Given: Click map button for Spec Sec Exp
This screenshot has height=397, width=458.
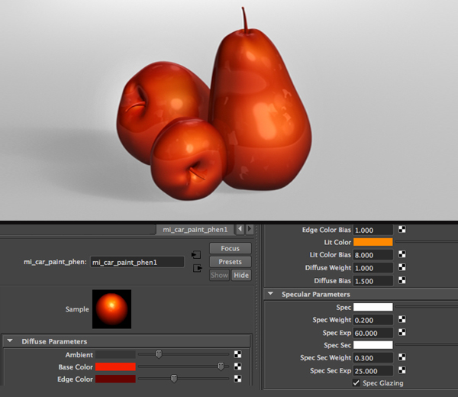Looking at the screenshot, I should [x=402, y=370].
